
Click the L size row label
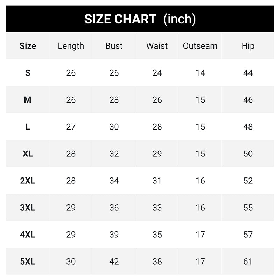[x=28, y=127]
